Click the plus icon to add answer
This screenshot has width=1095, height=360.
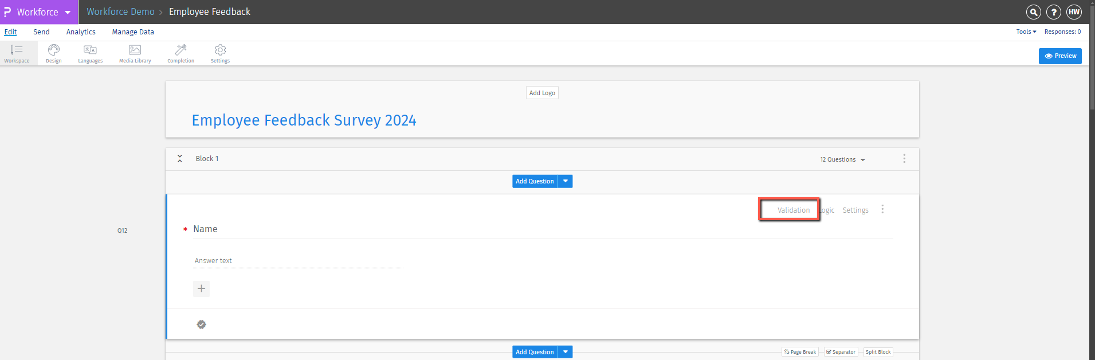click(x=201, y=288)
